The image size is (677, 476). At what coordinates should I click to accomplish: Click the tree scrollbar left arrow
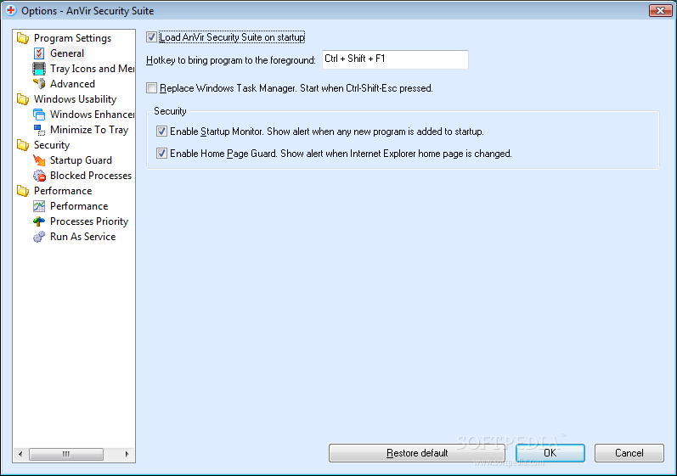pos(20,454)
